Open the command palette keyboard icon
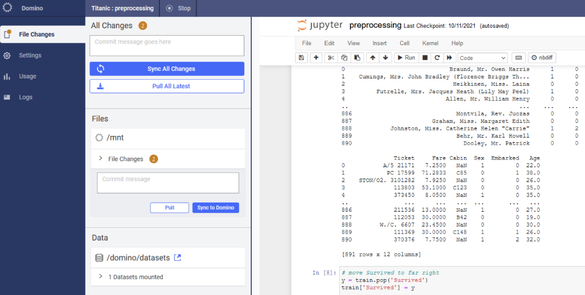Screen dimensions: 585x295 click(518, 58)
